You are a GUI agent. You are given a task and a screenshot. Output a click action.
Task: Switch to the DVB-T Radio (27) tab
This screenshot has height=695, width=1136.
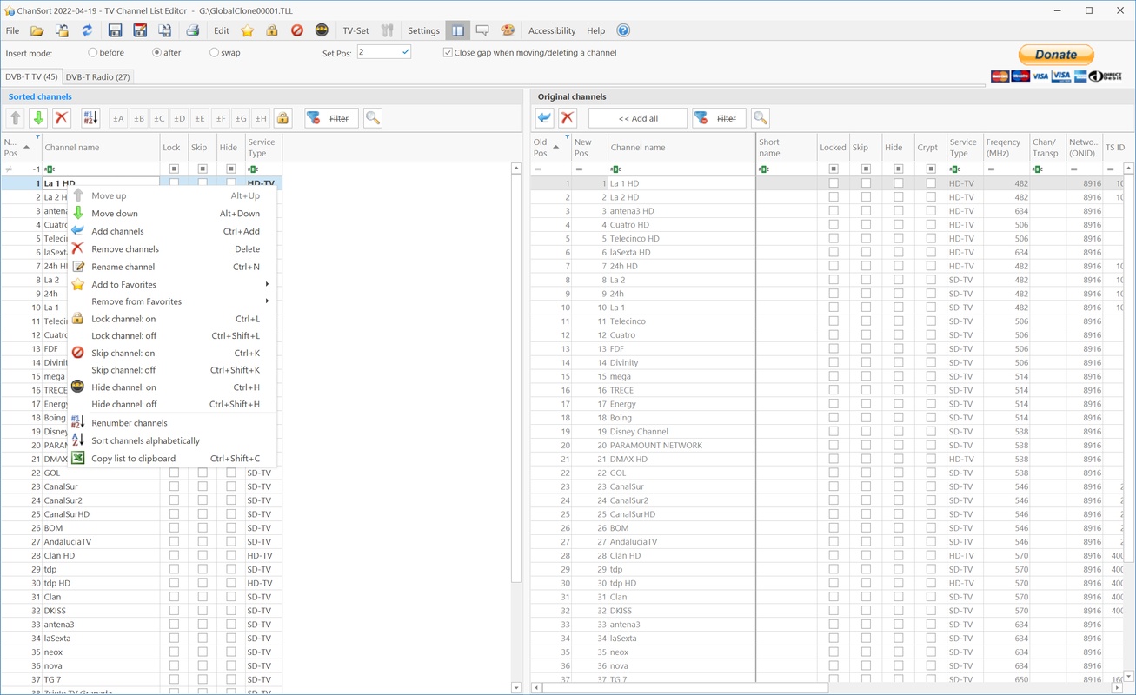[x=98, y=76]
